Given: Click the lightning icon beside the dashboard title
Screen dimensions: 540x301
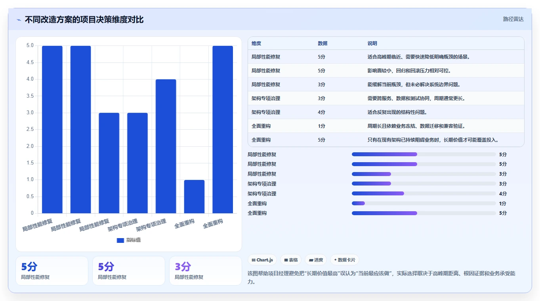Looking at the screenshot, I should tap(19, 20).
